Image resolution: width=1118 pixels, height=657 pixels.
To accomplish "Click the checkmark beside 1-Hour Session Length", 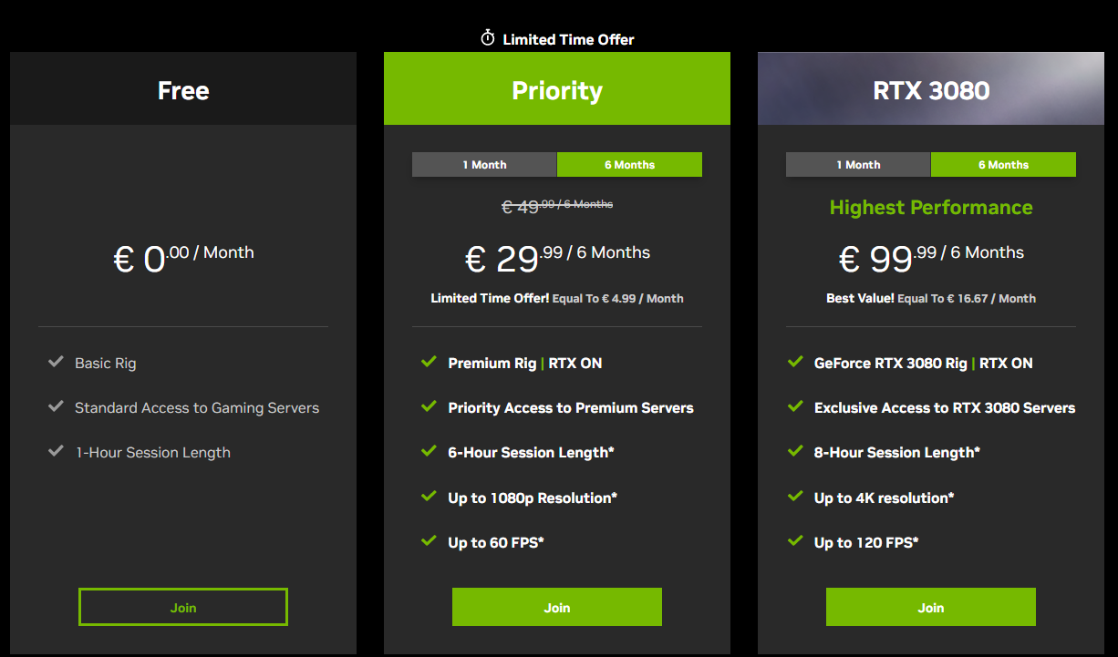I will [x=56, y=452].
